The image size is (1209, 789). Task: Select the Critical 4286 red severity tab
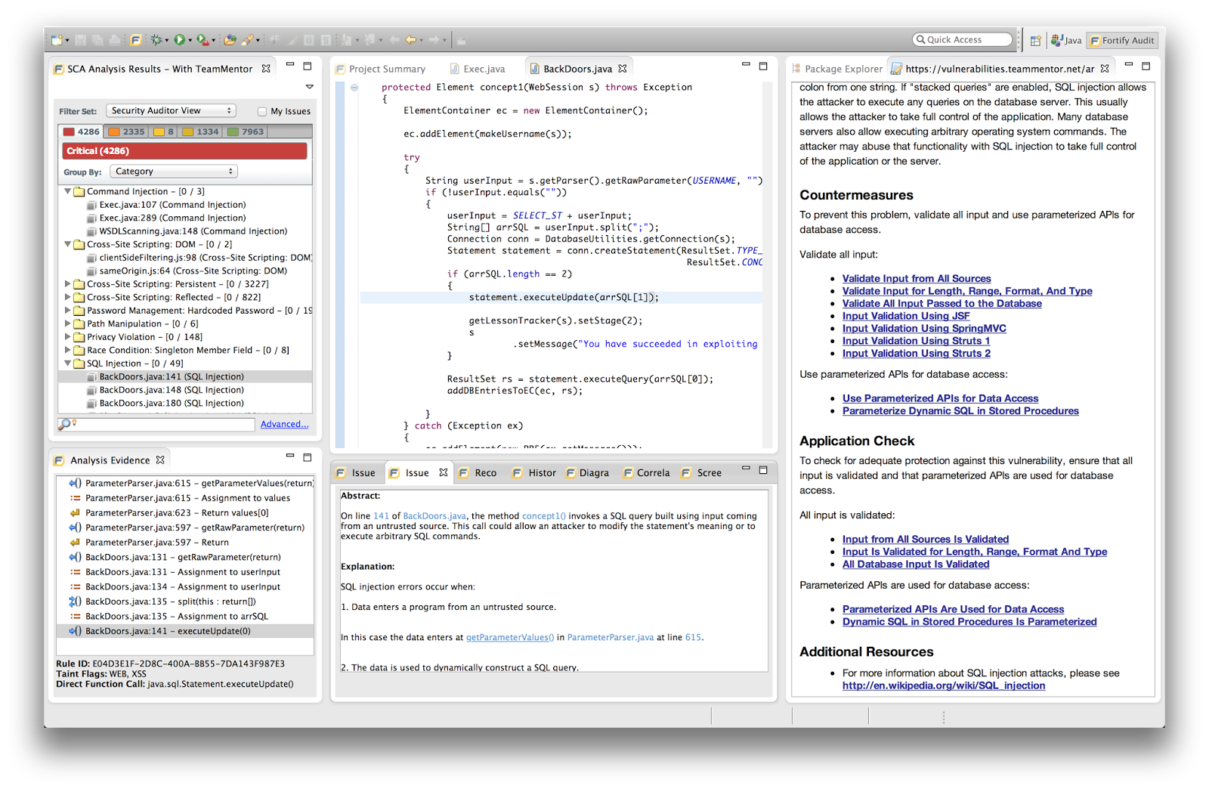click(x=82, y=131)
